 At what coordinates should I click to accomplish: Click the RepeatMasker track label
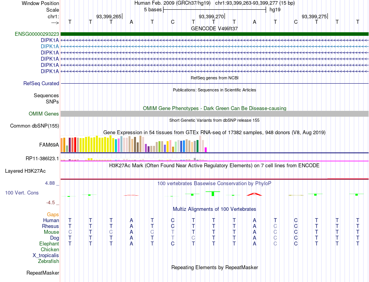click(43, 273)
